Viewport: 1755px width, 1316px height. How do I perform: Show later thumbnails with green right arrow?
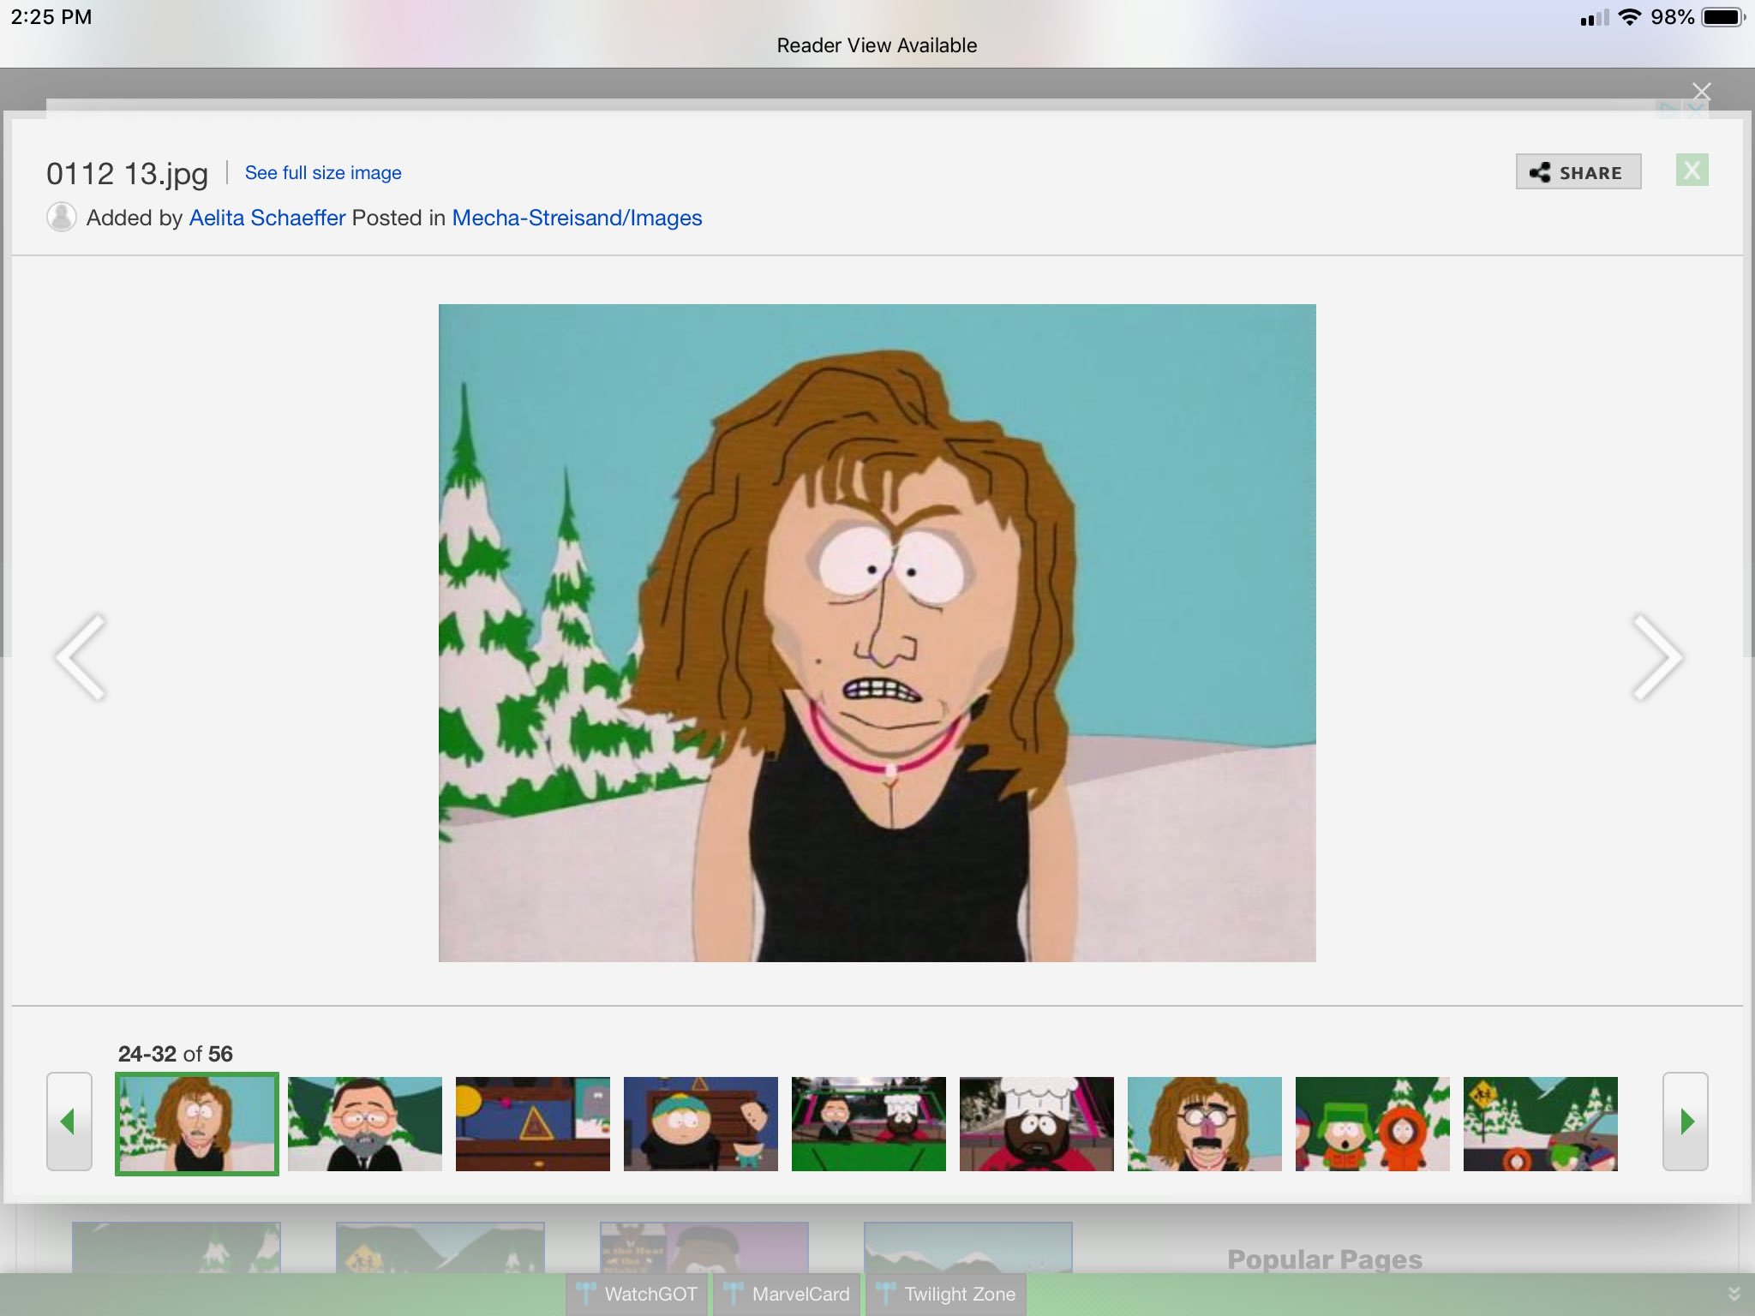tap(1686, 1122)
